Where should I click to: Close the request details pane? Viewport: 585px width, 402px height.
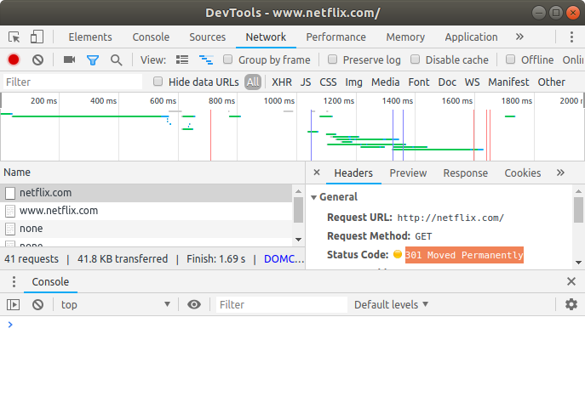[317, 173]
